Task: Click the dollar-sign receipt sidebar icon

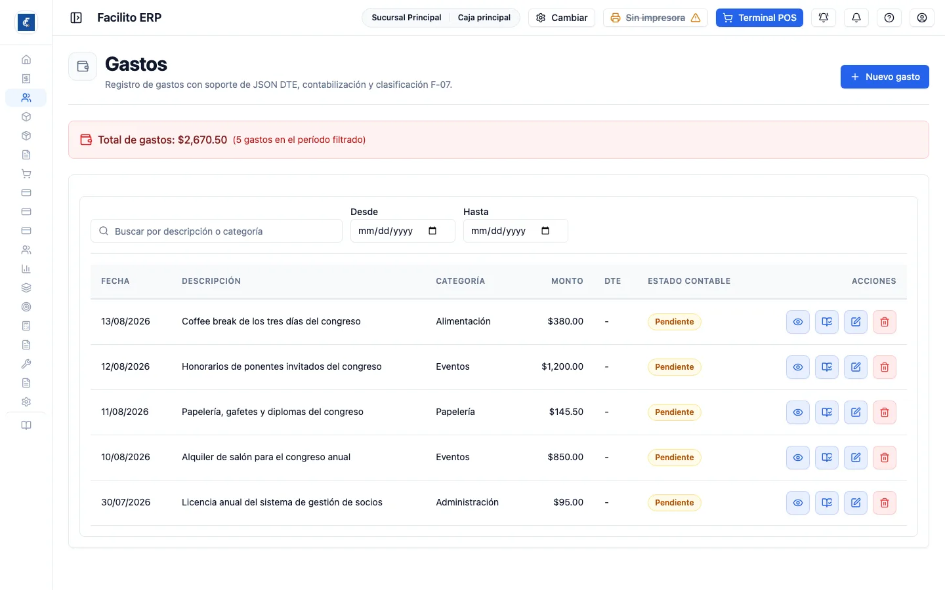Action: tap(26, 79)
